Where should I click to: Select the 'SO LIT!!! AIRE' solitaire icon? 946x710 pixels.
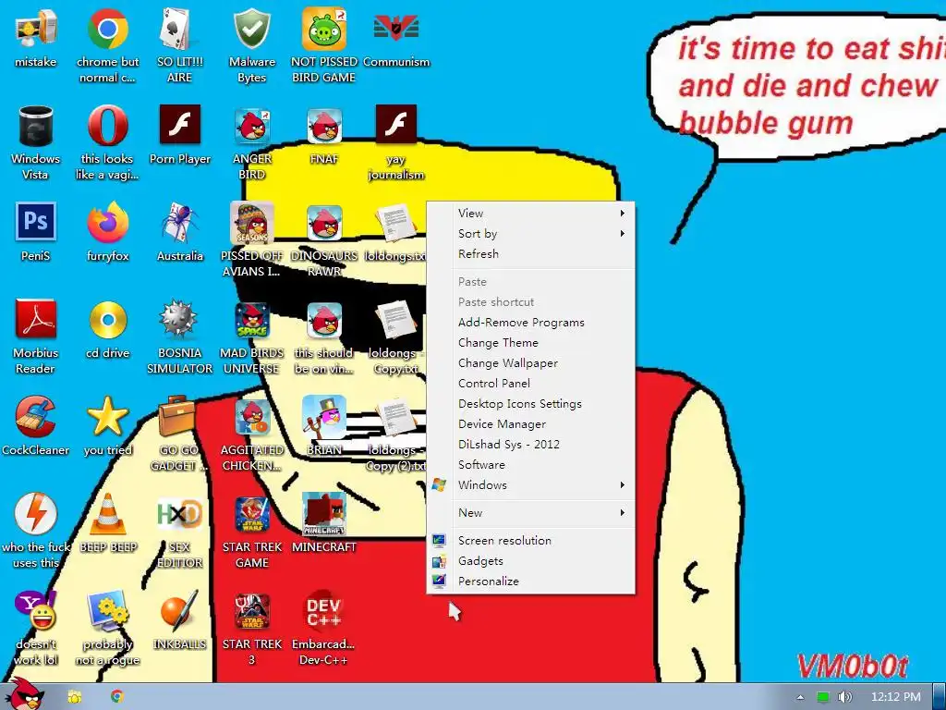coord(179,45)
